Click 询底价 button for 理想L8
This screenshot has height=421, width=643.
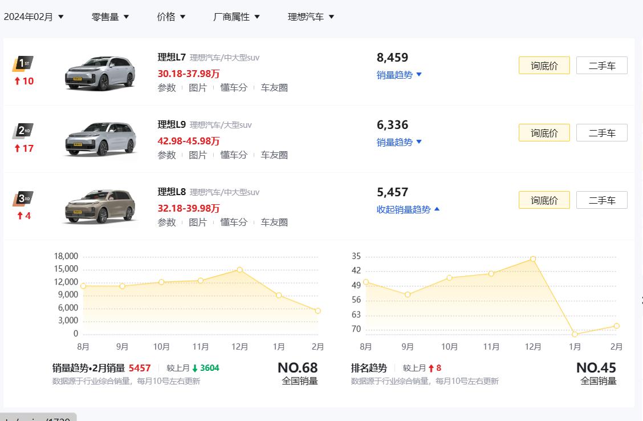[544, 200]
